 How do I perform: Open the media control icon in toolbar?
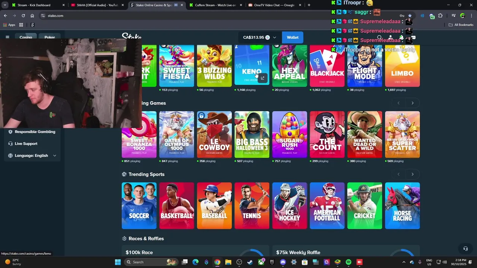(x=454, y=16)
